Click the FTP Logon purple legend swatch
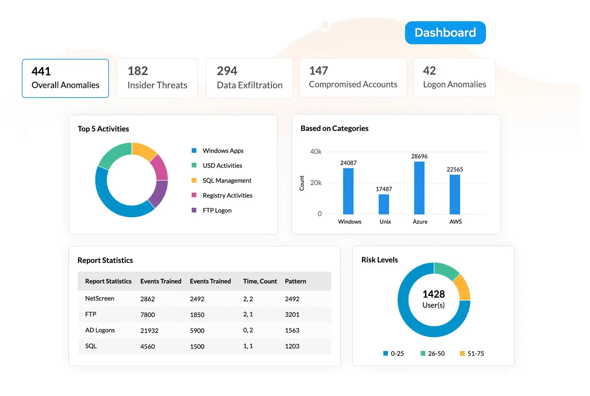Viewport: 590px width, 396px height. point(194,210)
